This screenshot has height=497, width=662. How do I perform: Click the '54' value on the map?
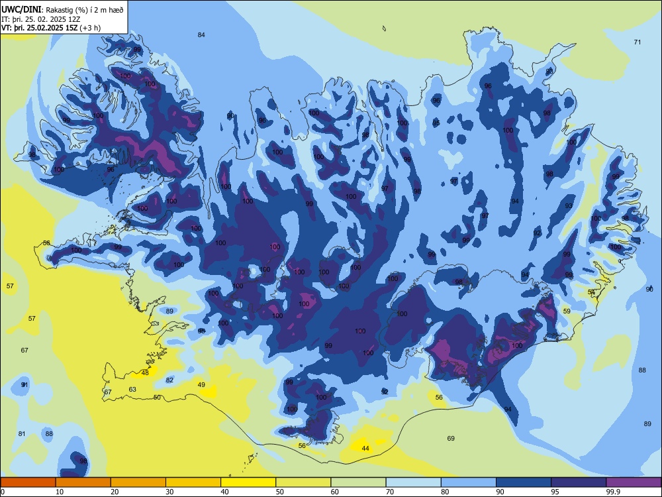click(x=591, y=292)
